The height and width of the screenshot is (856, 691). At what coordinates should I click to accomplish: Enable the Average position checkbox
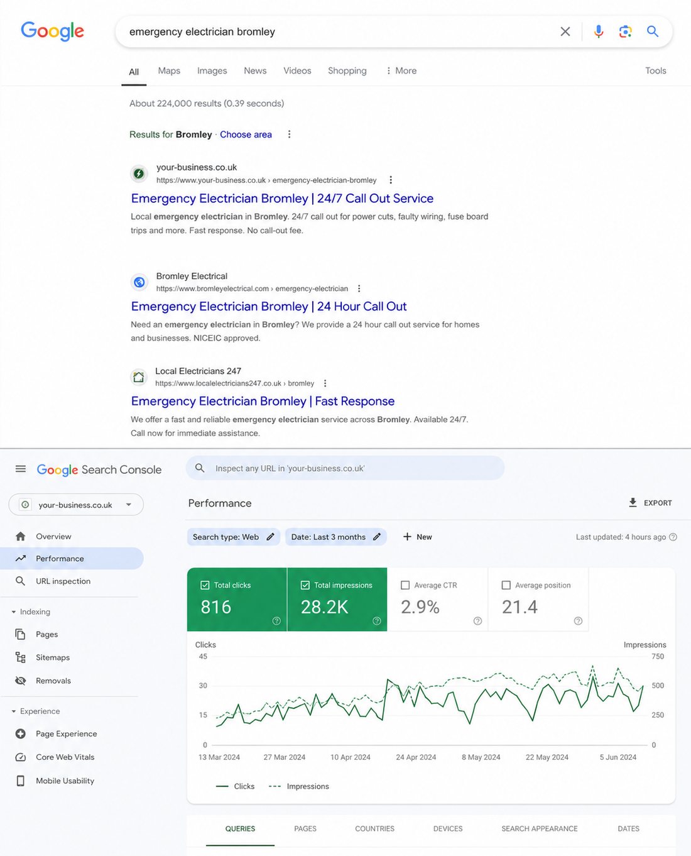click(x=506, y=585)
